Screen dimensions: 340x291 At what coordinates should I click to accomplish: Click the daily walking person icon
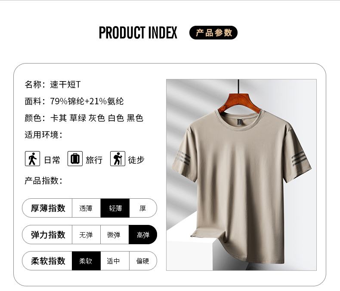tap(33, 159)
